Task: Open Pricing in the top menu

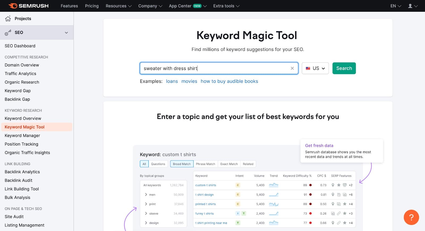Action: [x=92, y=6]
